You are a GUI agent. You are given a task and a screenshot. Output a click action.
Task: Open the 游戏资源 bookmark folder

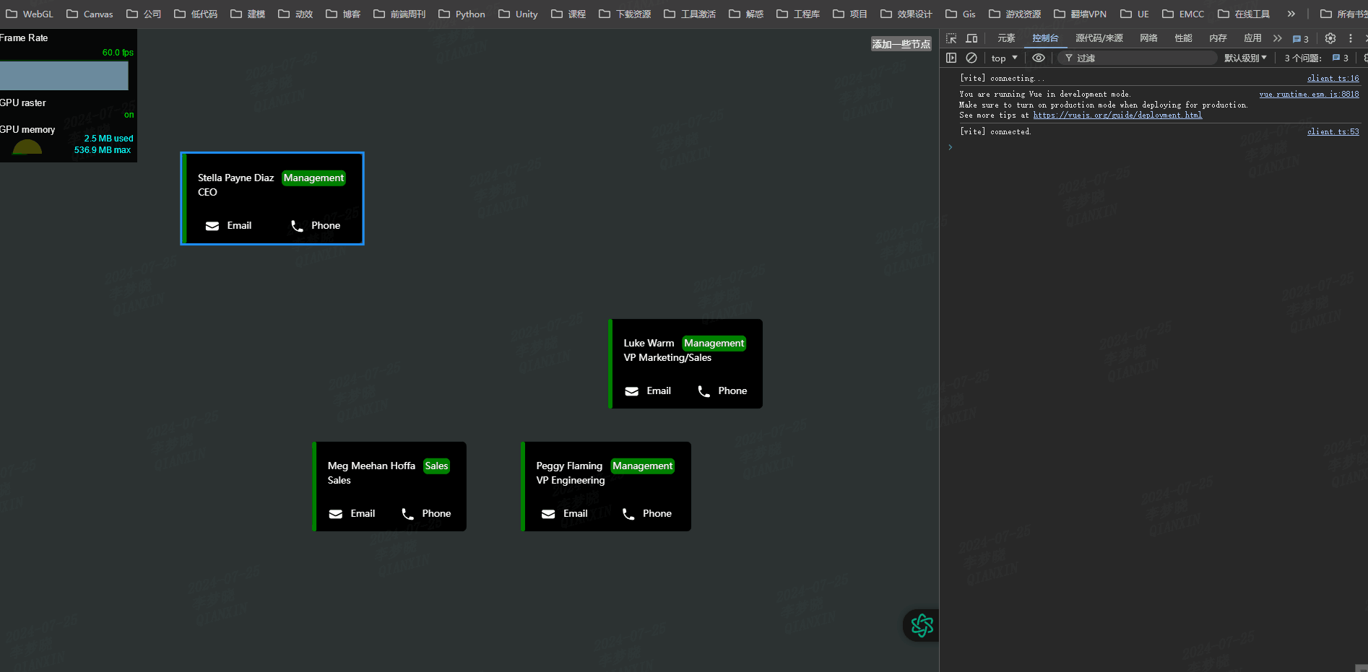pos(1015,14)
